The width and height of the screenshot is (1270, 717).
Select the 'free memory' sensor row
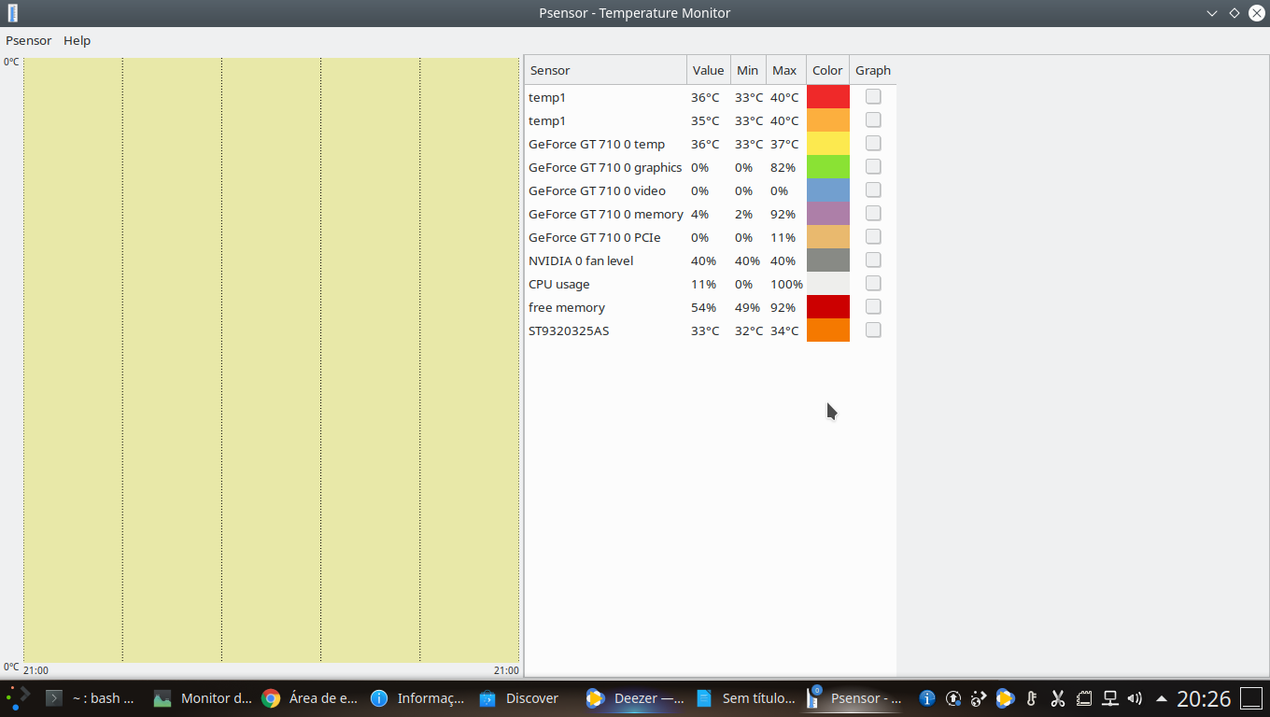(x=711, y=307)
